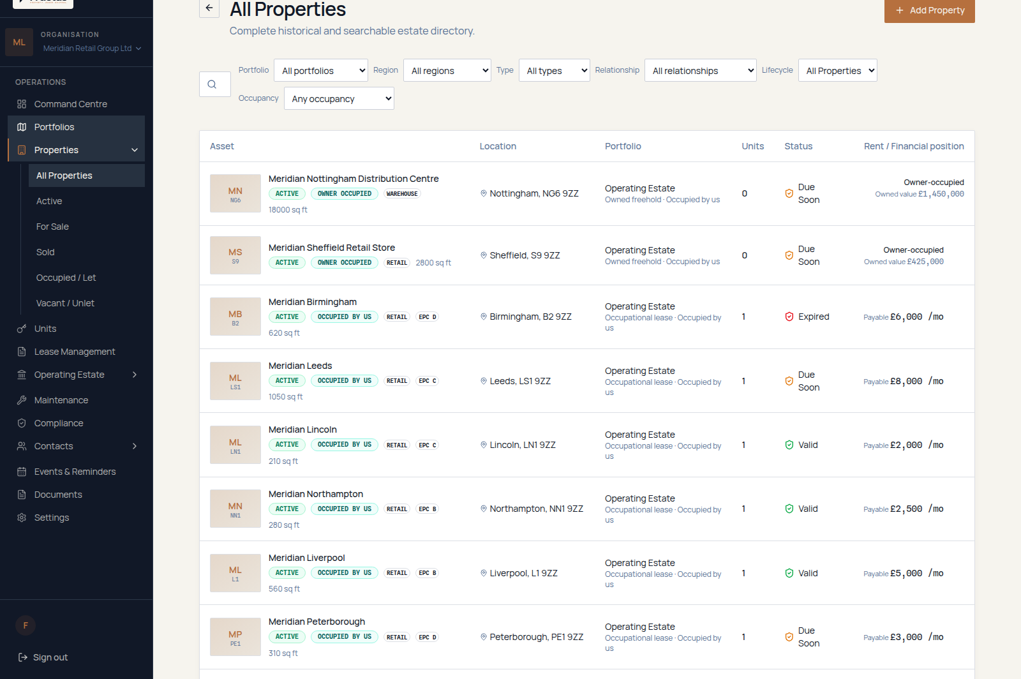Open the Region filter dropdown
The image size is (1021, 679).
click(x=447, y=70)
